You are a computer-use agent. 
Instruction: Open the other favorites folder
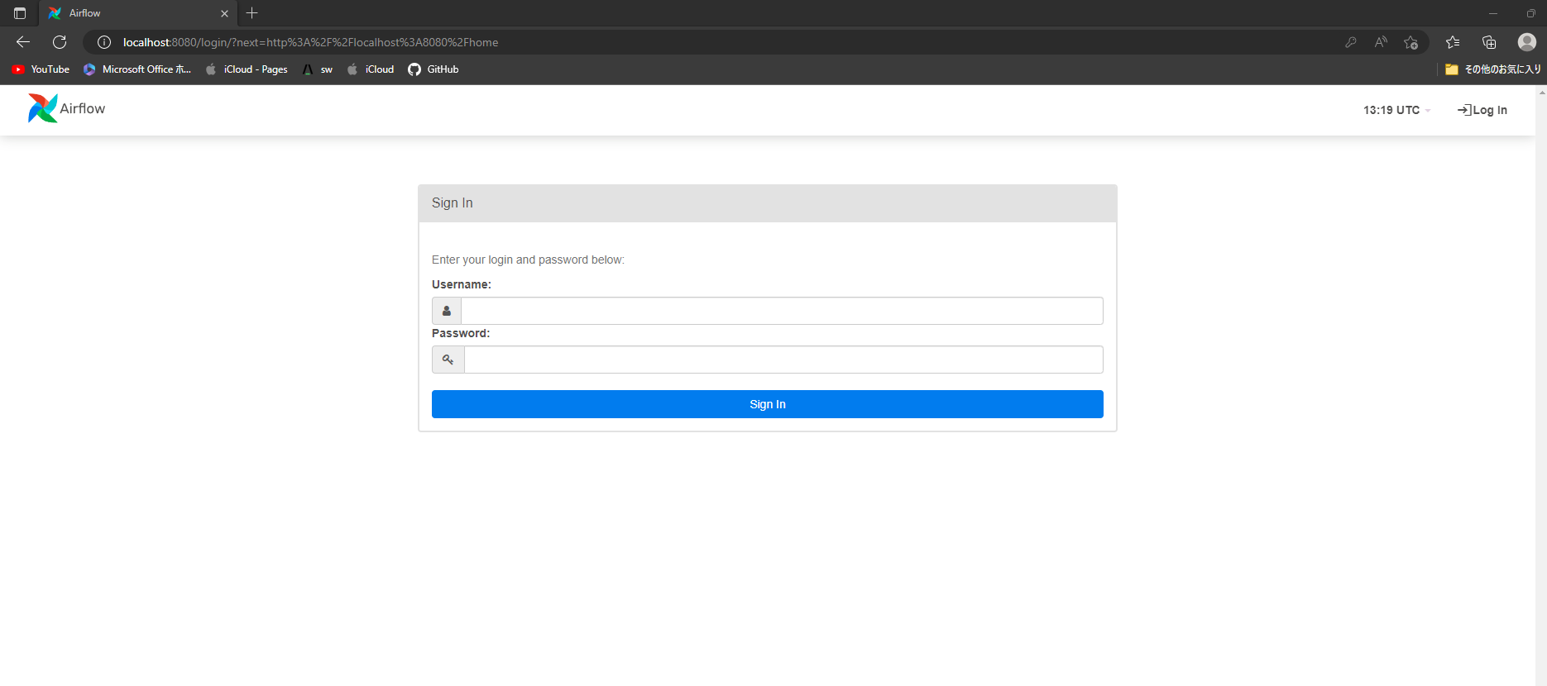(x=1492, y=69)
